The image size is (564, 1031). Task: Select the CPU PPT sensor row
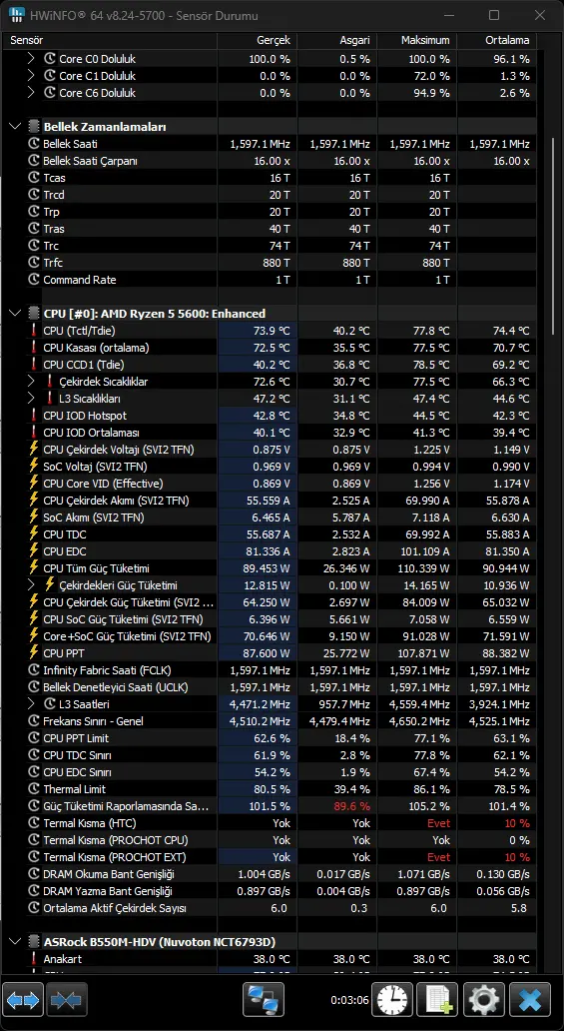tap(269, 653)
